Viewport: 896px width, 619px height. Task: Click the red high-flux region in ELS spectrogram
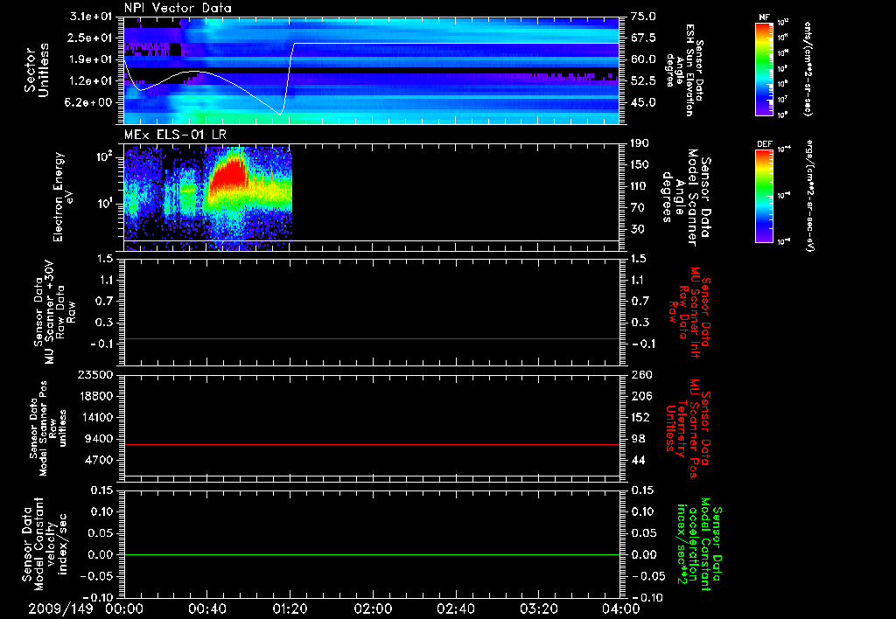coord(230,176)
